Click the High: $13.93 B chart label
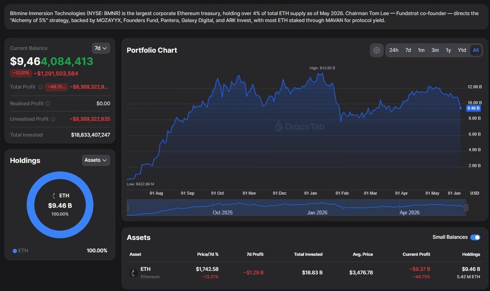Screen dimensions: 490x291 click(323, 68)
